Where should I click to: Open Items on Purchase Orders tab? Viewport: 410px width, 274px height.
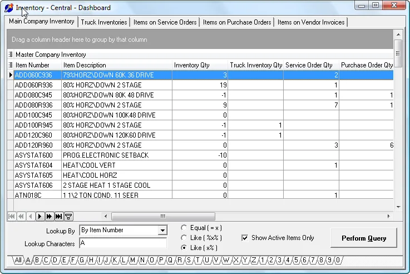click(237, 22)
